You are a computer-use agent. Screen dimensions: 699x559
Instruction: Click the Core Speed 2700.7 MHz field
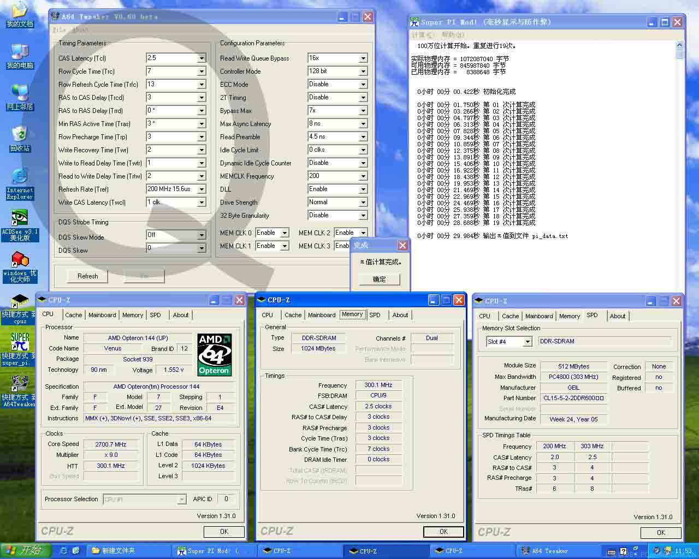point(111,444)
